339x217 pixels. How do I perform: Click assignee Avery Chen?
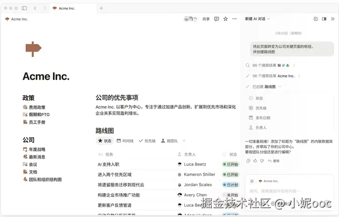192,195
